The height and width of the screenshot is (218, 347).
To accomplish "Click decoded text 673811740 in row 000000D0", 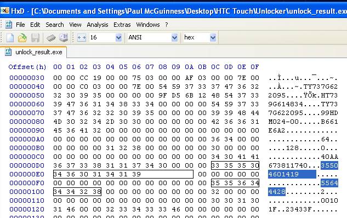I will [x=288, y=165].
